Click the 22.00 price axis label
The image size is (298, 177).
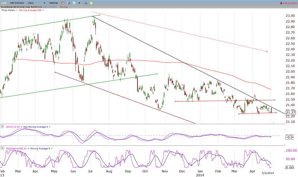point(290,72)
